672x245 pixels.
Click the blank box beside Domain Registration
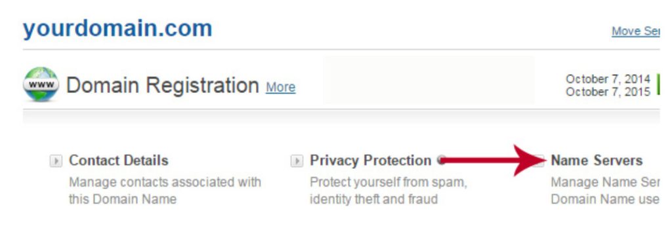click(x=429, y=79)
